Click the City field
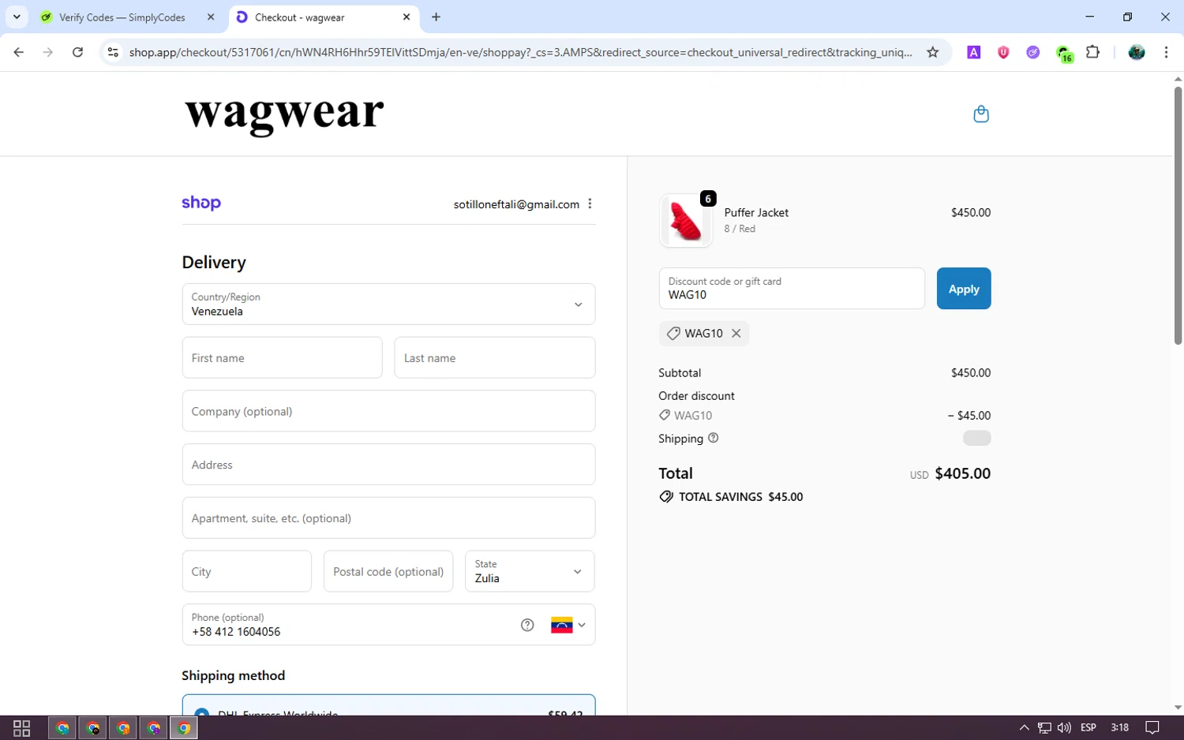1184x740 pixels. pyautogui.click(x=247, y=571)
